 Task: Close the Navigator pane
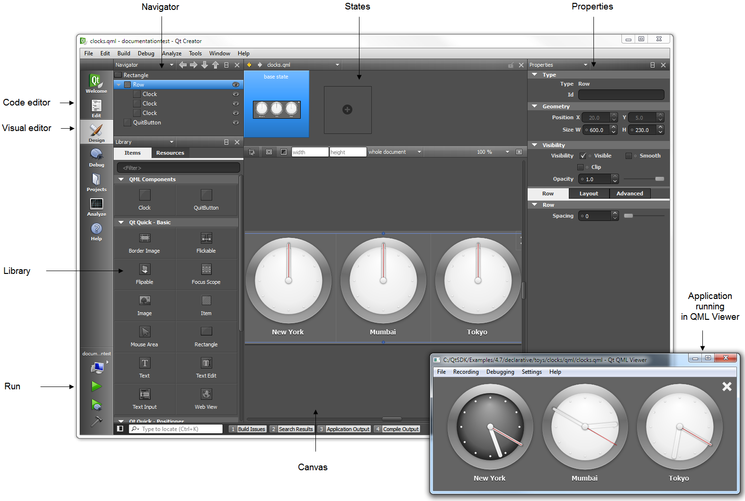click(x=237, y=65)
